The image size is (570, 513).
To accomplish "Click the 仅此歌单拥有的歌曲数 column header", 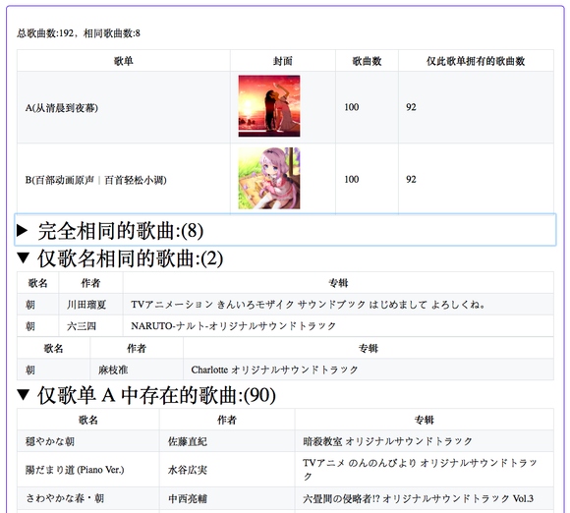I will click(x=476, y=61).
